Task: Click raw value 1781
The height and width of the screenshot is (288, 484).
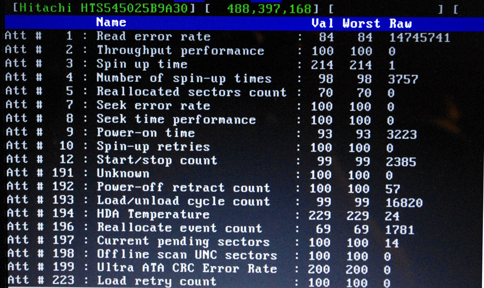Action: click(399, 230)
